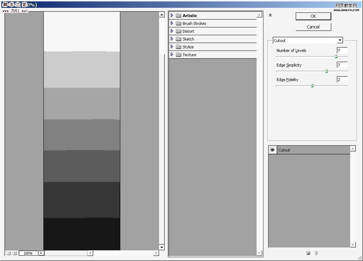The height and width of the screenshot is (261, 363).
Task: Collapse the filter pane with the double-chevron icon
Action: coord(270,15)
